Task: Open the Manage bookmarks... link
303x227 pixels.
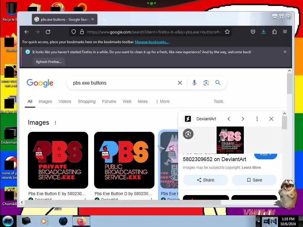Action: (x=152, y=42)
